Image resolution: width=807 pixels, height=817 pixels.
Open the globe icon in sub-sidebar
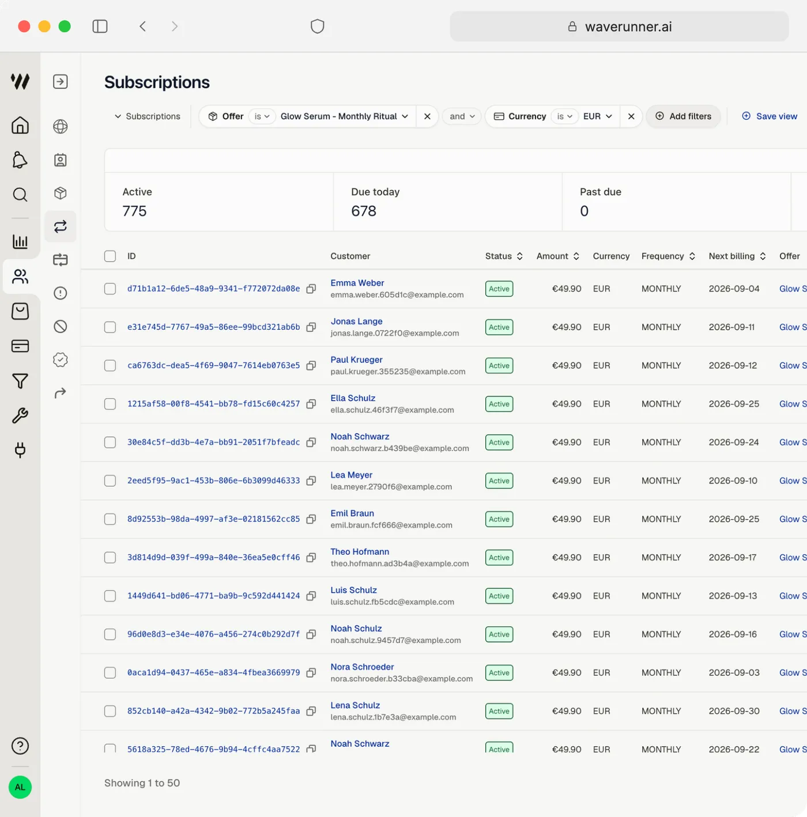[61, 126]
